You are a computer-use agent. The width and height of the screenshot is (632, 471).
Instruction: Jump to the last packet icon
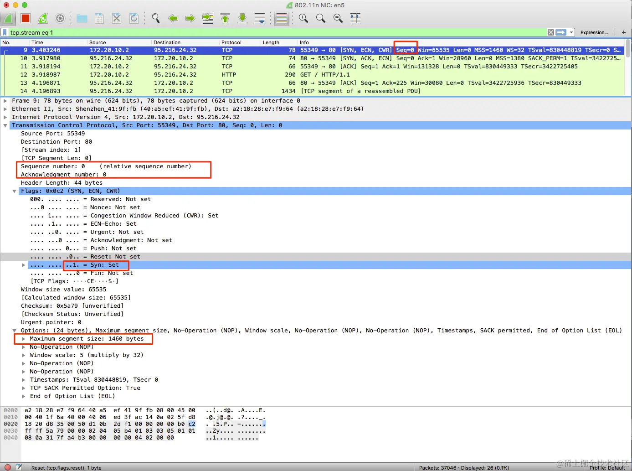click(242, 18)
